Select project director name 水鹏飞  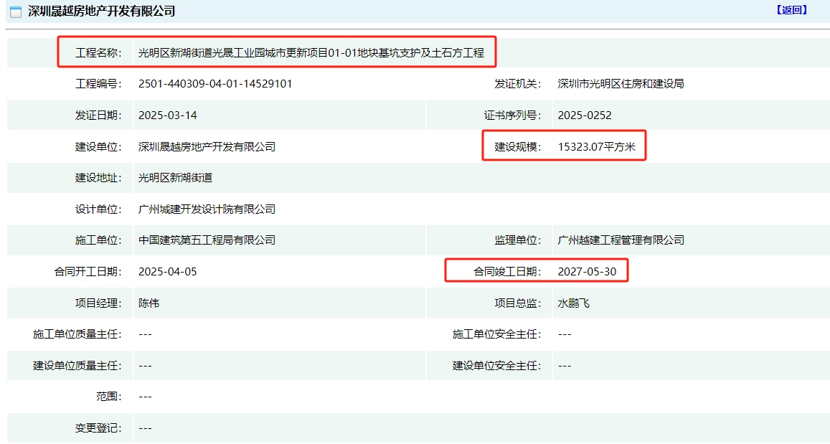(573, 303)
